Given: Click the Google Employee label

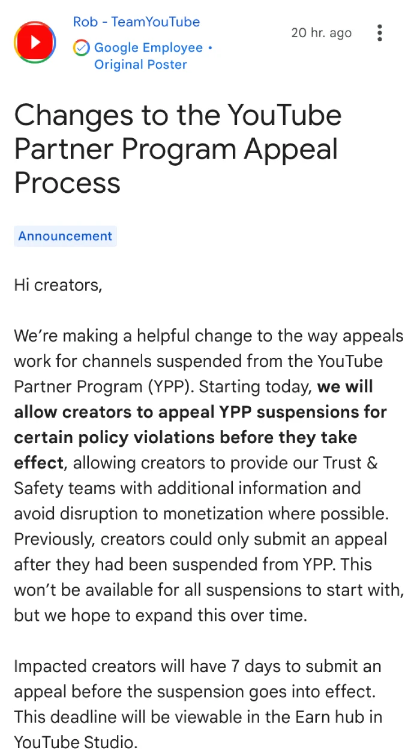Looking at the screenshot, I should point(148,47).
